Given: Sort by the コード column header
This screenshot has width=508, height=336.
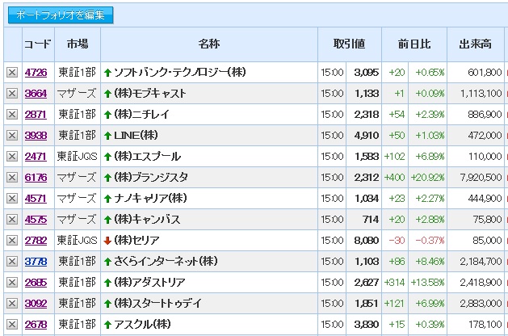Looking at the screenshot, I should click(37, 44).
